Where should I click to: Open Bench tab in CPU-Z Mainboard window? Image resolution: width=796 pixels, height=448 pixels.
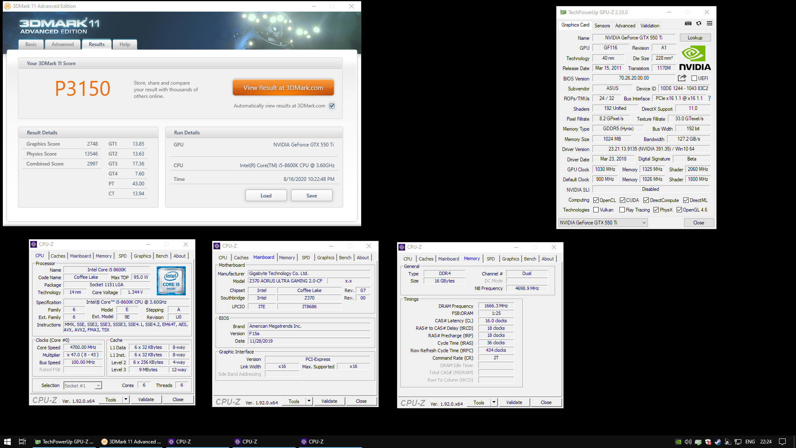click(x=345, y=258)
